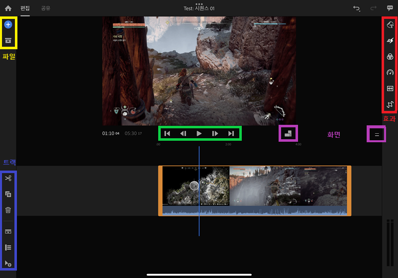The height and width of the screenshot is (278, 398).
Task: Go to the home screen
Action: coord(8,8)
